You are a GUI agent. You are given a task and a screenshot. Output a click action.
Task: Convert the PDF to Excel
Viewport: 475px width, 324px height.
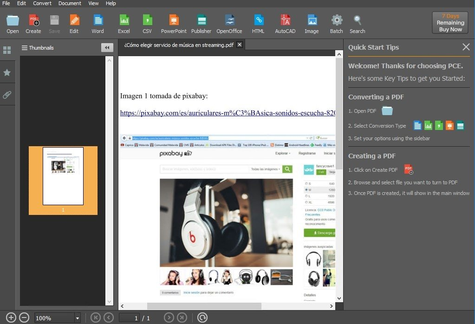click(124, 24)
